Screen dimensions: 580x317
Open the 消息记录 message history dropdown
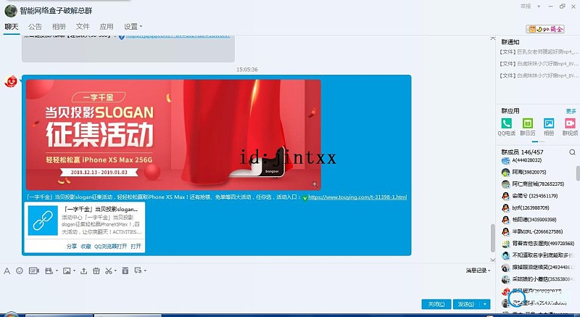[x=478, y=271]
